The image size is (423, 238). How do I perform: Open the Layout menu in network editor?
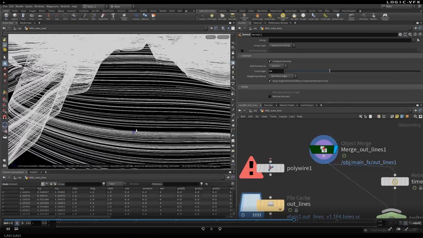coord(283,117)
